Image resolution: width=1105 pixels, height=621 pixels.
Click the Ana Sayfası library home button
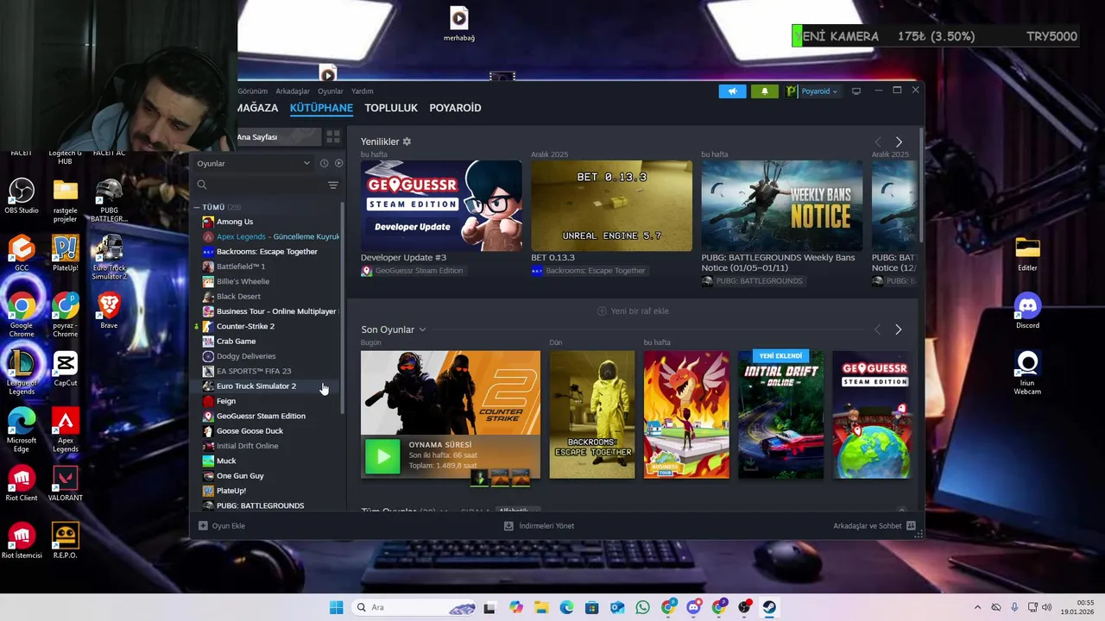pyautogui.click(x=278, y=137)
